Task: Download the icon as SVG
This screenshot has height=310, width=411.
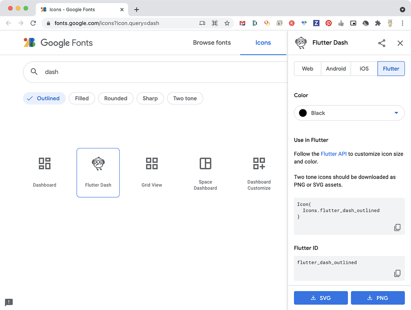Action: pyautogui.click(x=321, y=298)
